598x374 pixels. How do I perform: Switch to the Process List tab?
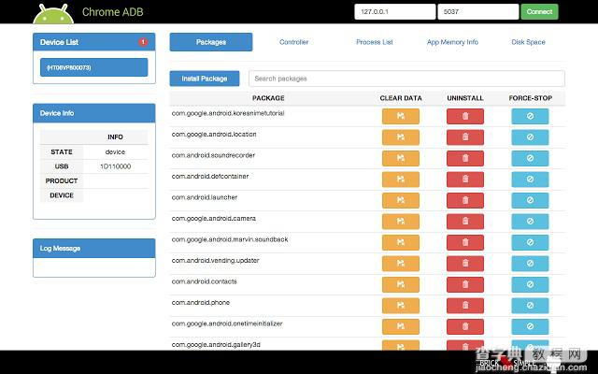point(374,42)
